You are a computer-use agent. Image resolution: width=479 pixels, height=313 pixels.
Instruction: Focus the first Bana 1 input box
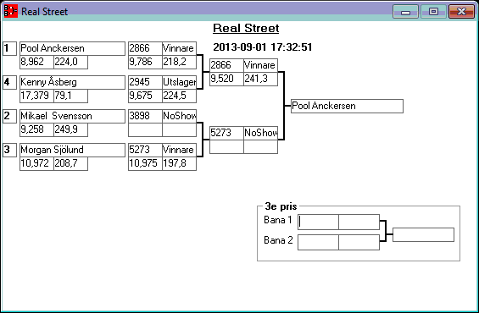(318, 222)
